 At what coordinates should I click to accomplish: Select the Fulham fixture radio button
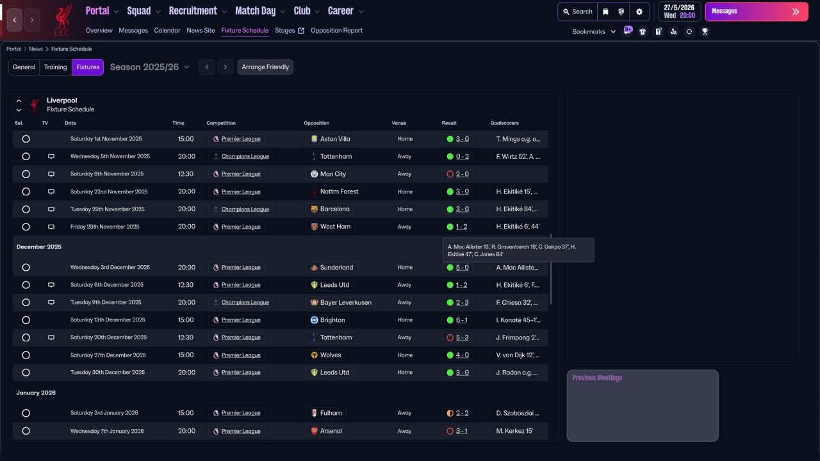click(26, 413)
